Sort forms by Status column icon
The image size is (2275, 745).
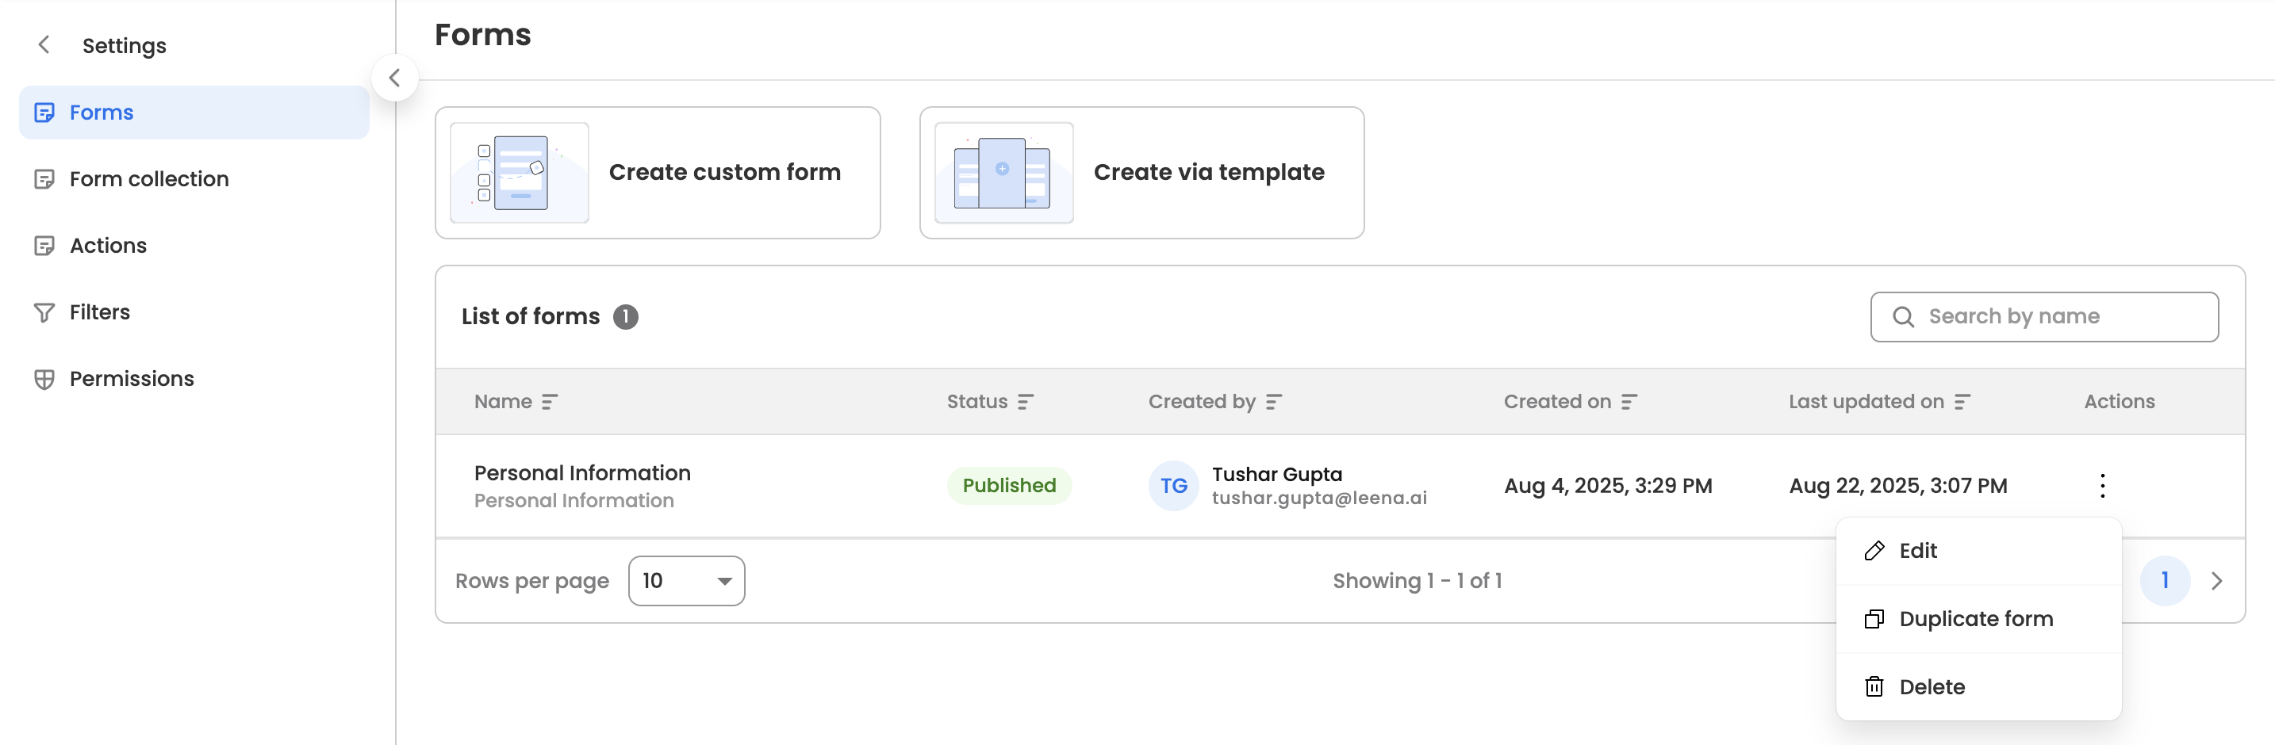pos(1026,403)
